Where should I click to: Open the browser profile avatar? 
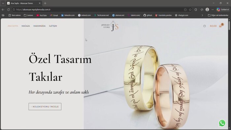point(207,10)
